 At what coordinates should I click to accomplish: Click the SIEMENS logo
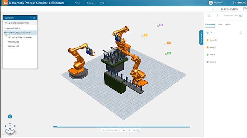240,3
